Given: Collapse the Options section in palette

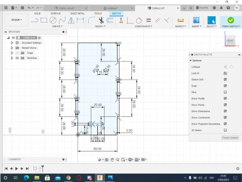Looking at the screenshot, I should pyautogui.click(x=191, y=61).
